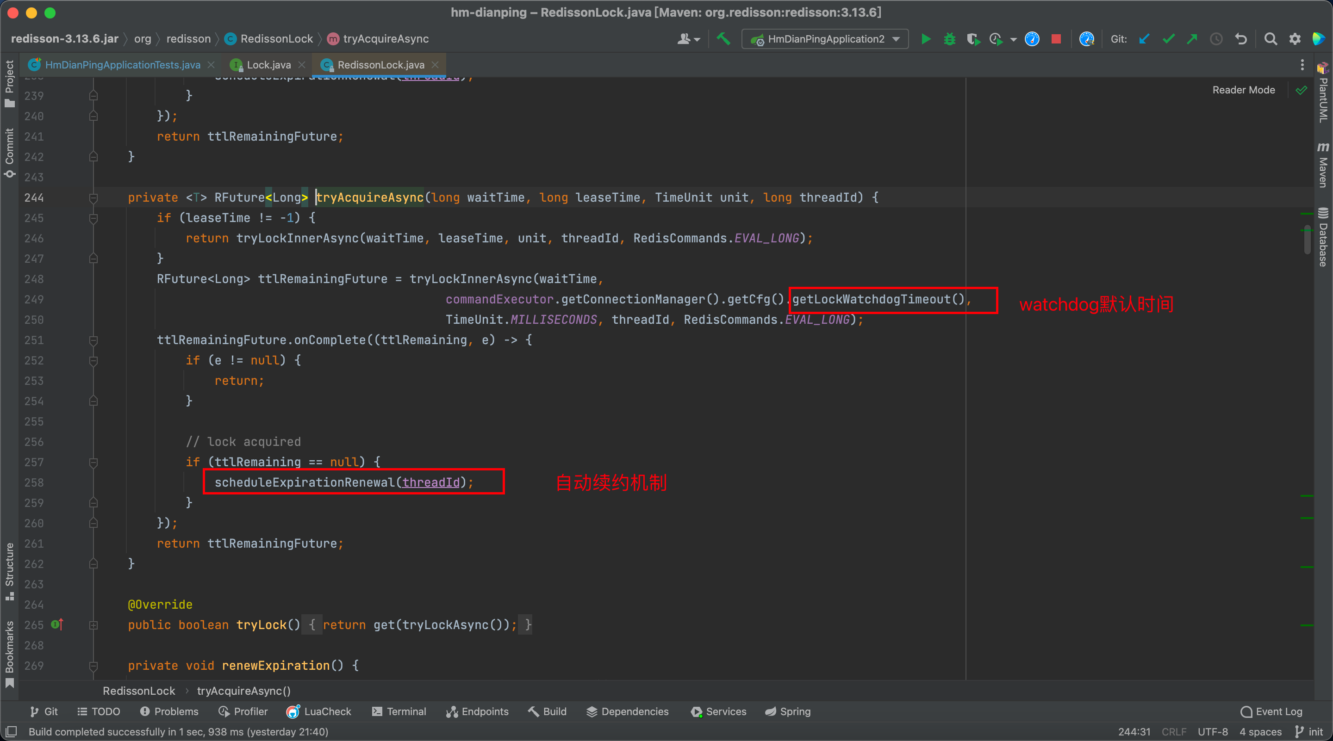Image resolution: width=1333 pixels, height=741 pixels.
Task: Click the threadId link at line 258
Action: coord(431,482)
